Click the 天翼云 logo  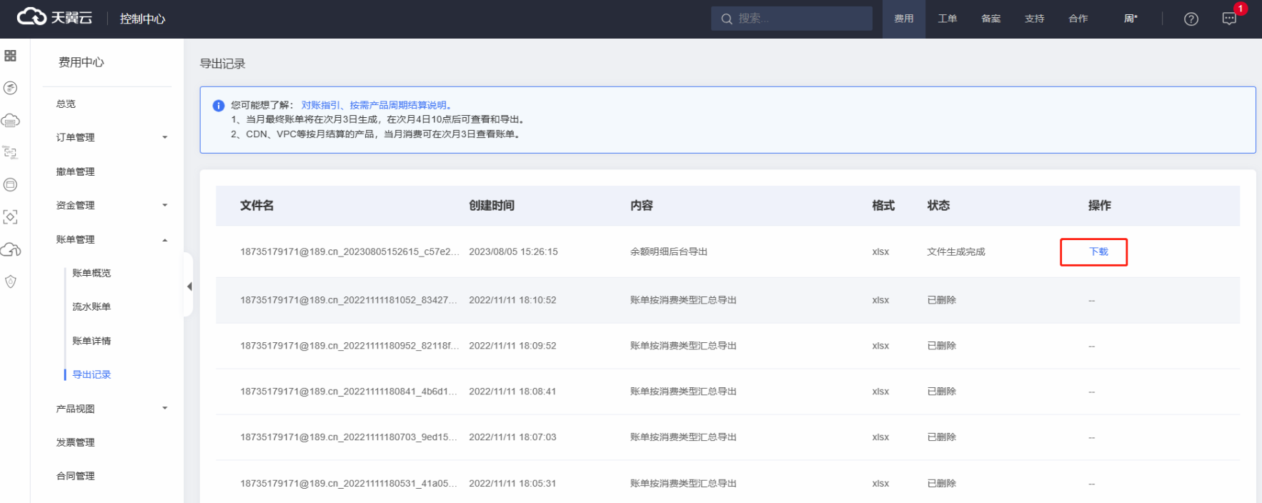55,18
